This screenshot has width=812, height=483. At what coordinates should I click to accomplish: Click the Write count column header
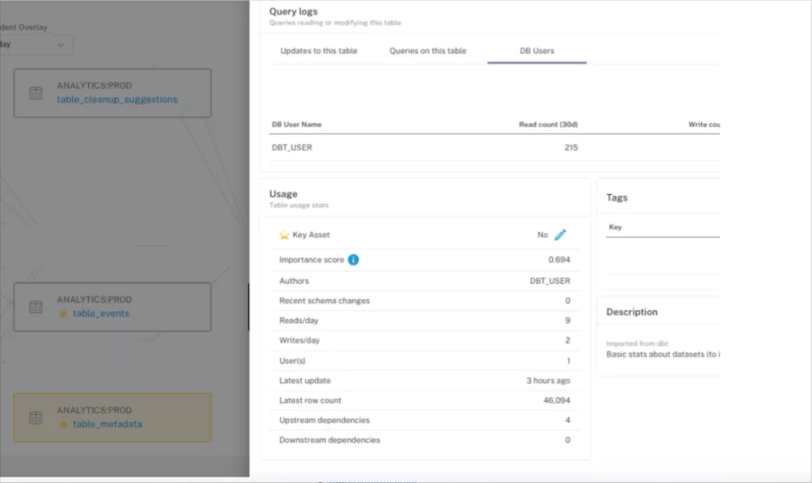[x=704, y=125]
